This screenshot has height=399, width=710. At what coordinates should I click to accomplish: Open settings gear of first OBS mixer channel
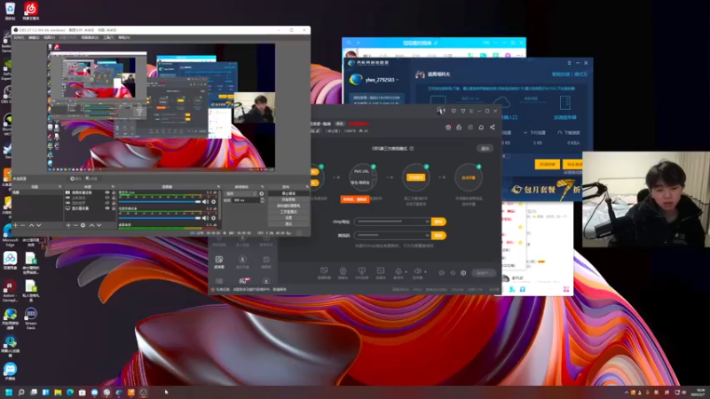pos(214,202)
